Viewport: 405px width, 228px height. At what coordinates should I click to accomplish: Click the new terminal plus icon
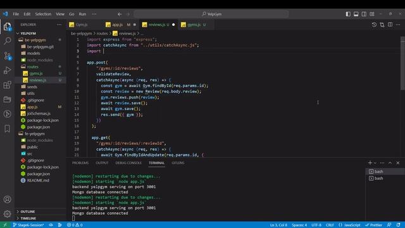click(370, 163)
